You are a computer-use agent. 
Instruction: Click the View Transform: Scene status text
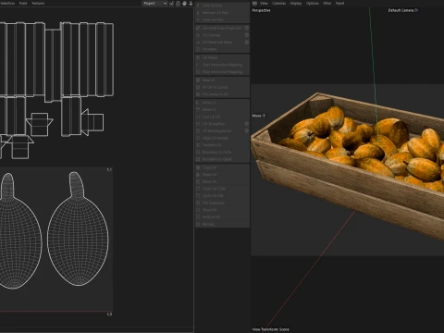coord(270,329)
